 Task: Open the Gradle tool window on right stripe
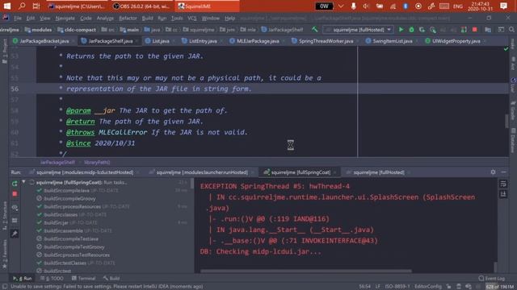pyautogui.click(x=513, y=110)
